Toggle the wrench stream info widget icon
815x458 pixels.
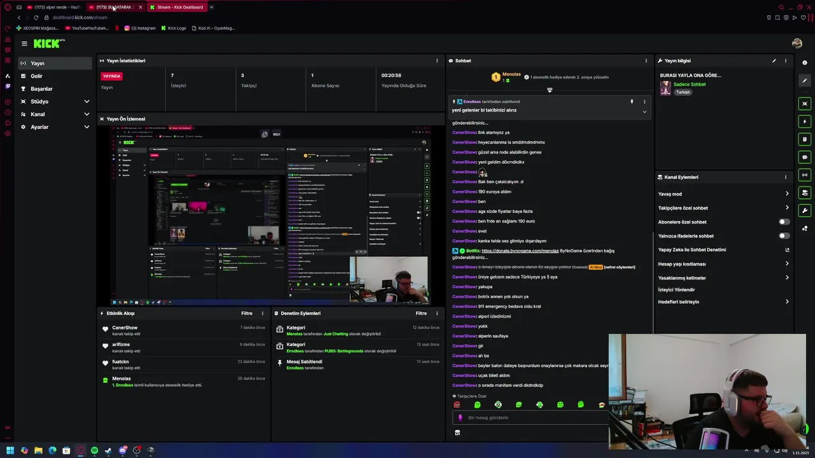[805, 211]
